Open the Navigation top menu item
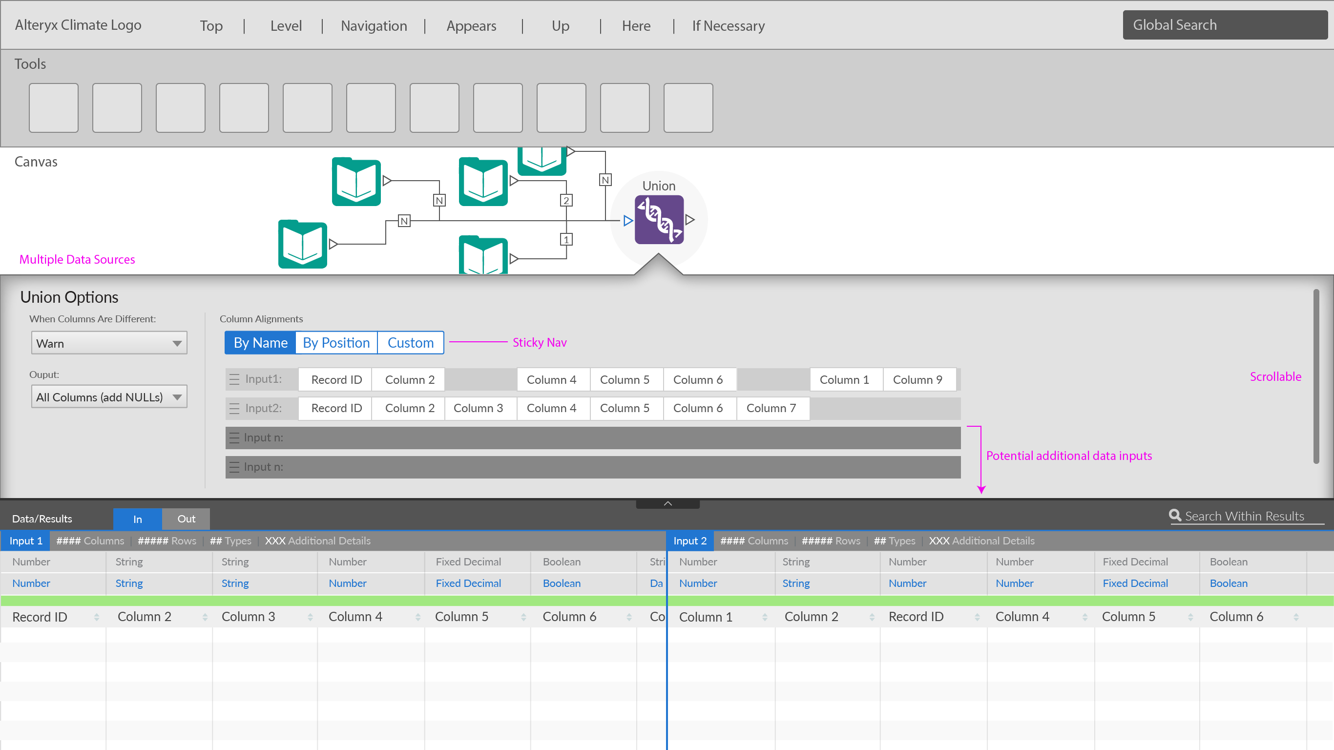Image resolution: width=1334 pixels, height=750 pixels. click(374, 26)
